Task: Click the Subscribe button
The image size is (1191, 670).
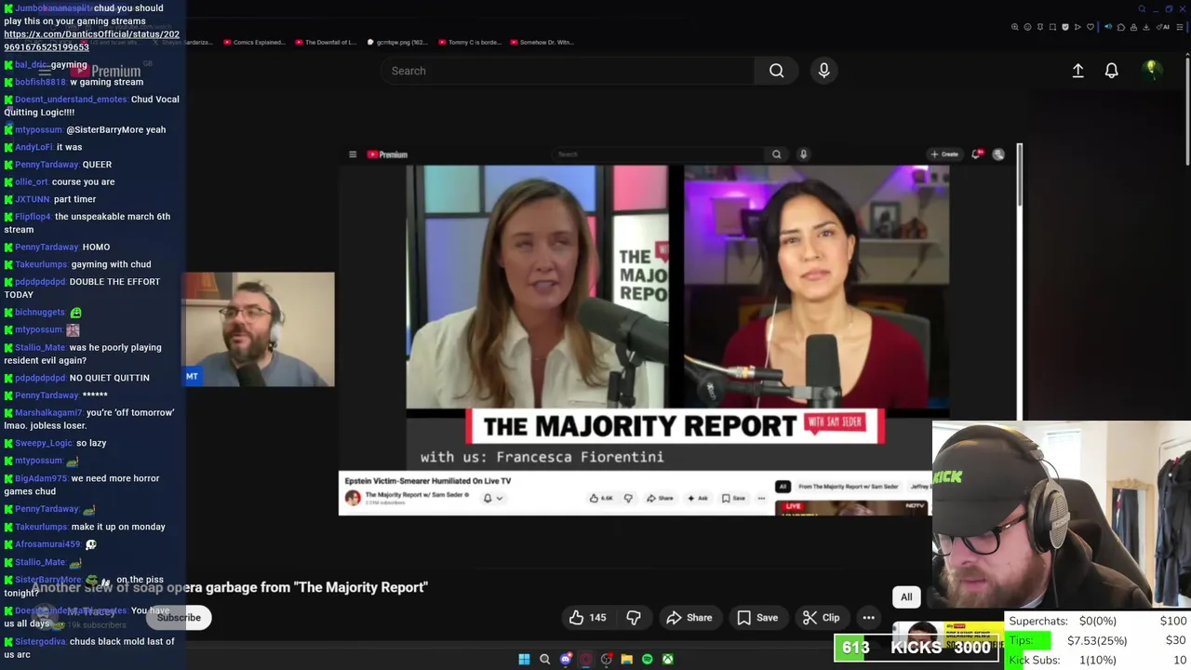Action: [x=179, y=618]
